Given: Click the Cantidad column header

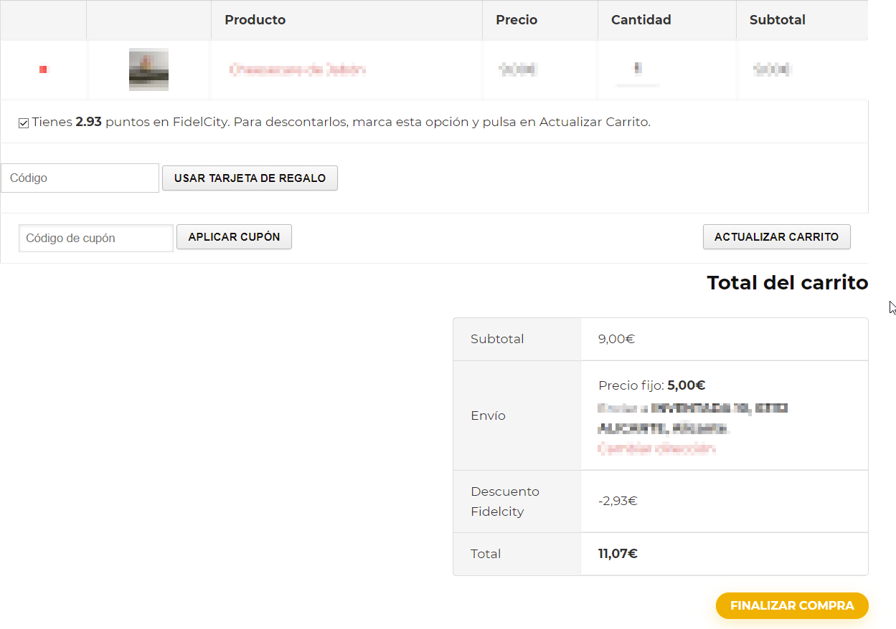Looking at the screenshot, I should coord(641,20).
